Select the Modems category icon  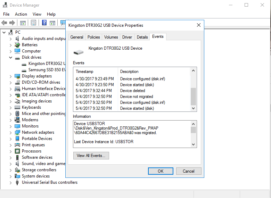point(17,120)
